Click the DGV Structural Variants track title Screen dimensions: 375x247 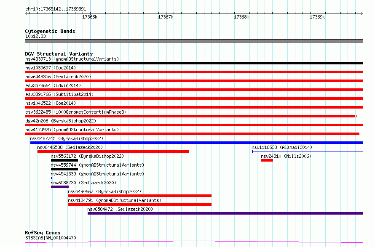point(59,54)
